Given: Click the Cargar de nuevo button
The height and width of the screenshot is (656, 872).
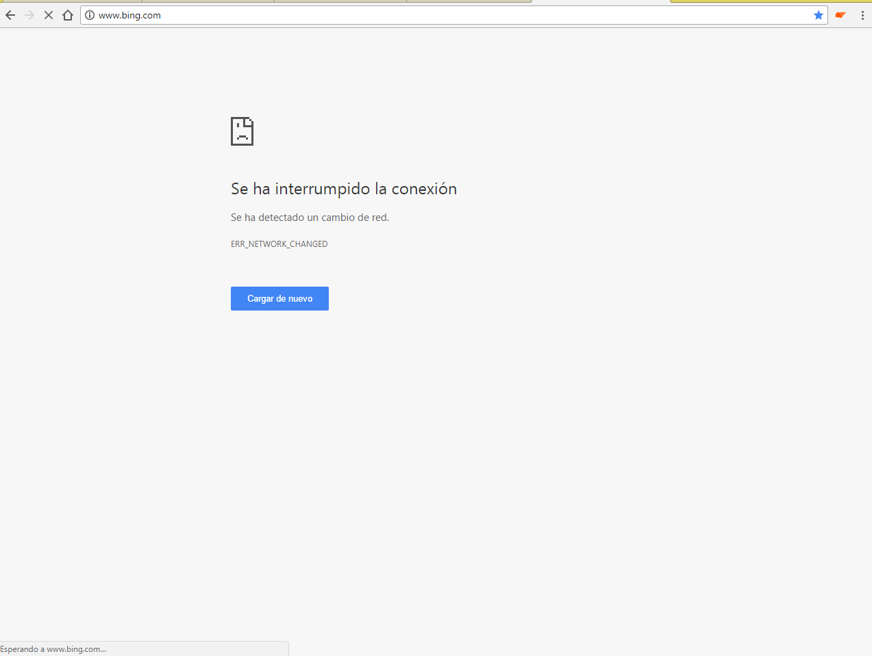Looking at the screenshot, I should point(279,298).
